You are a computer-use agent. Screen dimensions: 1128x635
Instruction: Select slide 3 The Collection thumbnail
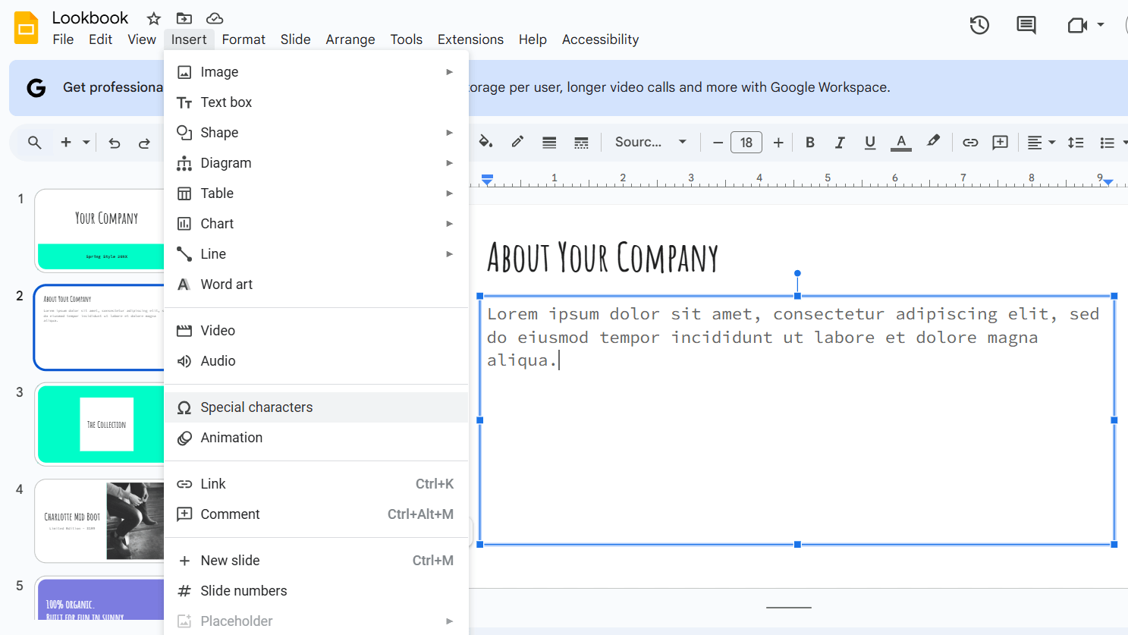tap(108, 424)
